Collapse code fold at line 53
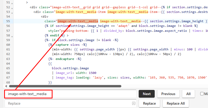208x108 pixels. click(12, 13)
